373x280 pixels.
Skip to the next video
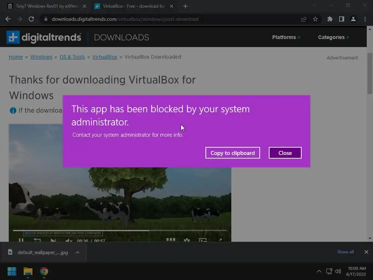(x=53, y=240)
